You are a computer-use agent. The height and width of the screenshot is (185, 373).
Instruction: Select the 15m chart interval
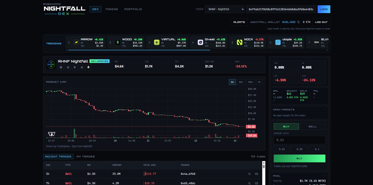[x=251, y=82]
